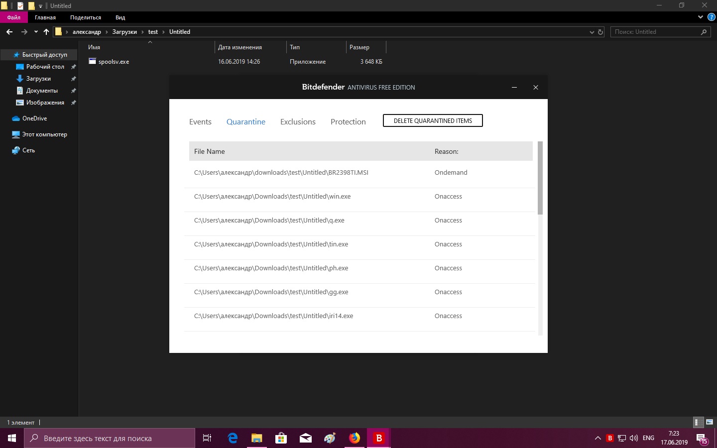Click Bitdefender tray icon in system tray

(x=609, y=438)
